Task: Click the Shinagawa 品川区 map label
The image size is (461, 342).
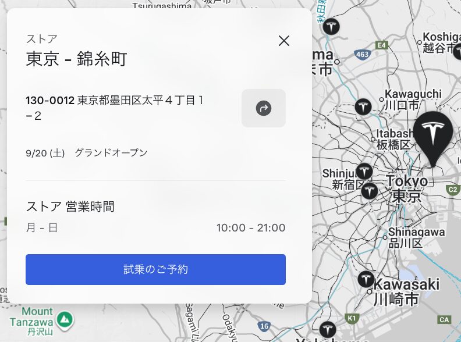Action: click(x=416, y=237)
